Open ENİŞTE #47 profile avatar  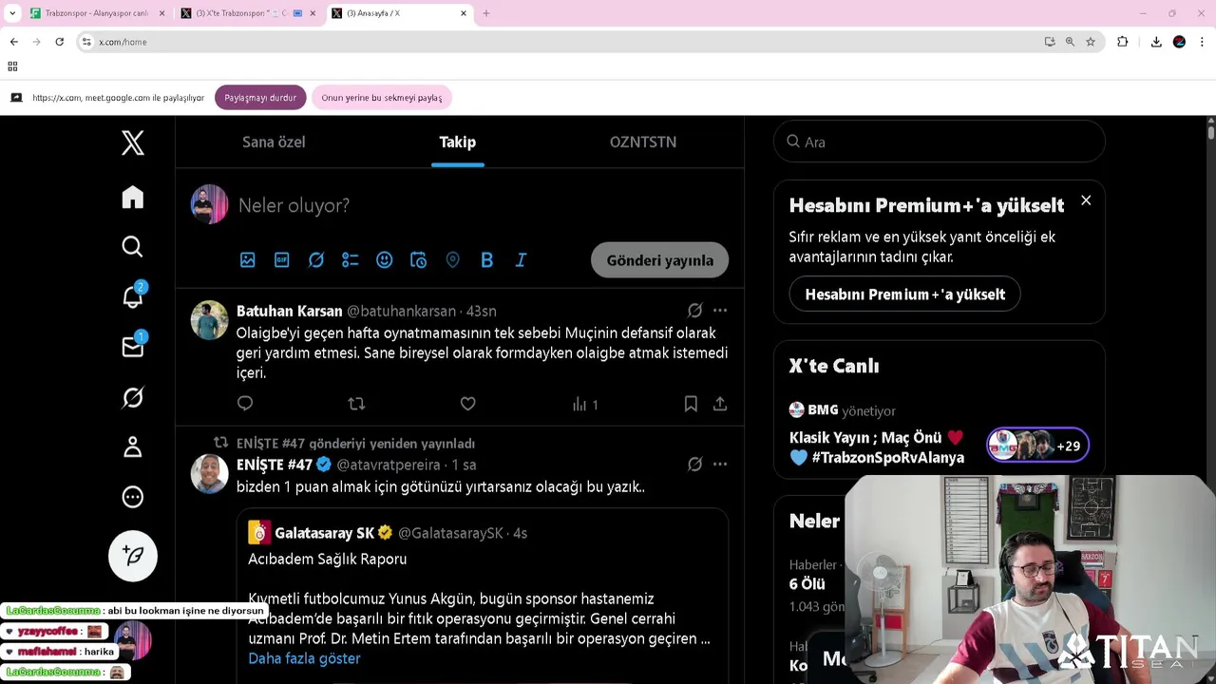pos(209,474)
